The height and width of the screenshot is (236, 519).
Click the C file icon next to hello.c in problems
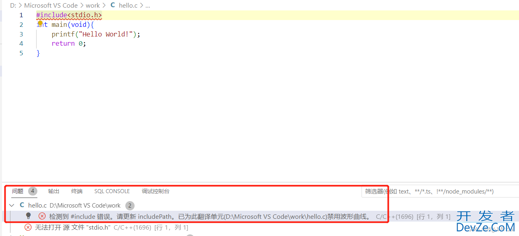coord(22,205)
